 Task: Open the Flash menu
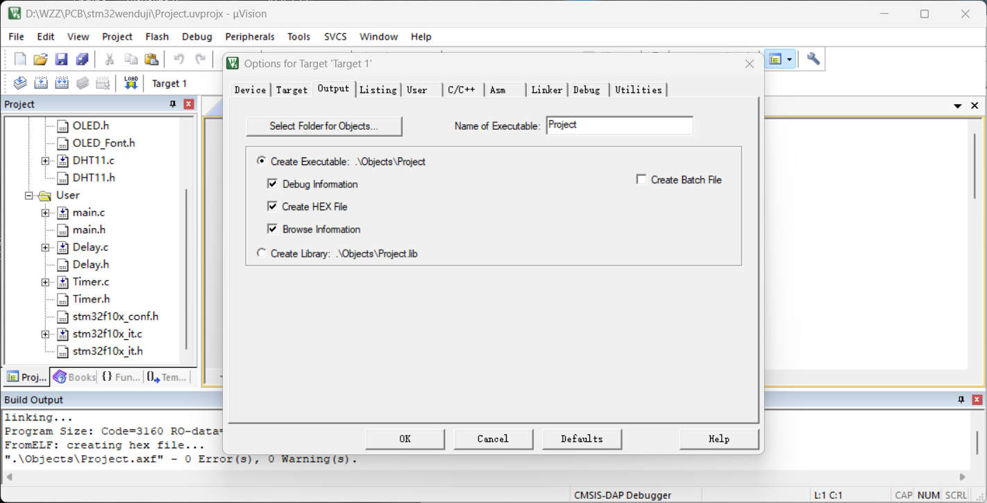(157, 37)
